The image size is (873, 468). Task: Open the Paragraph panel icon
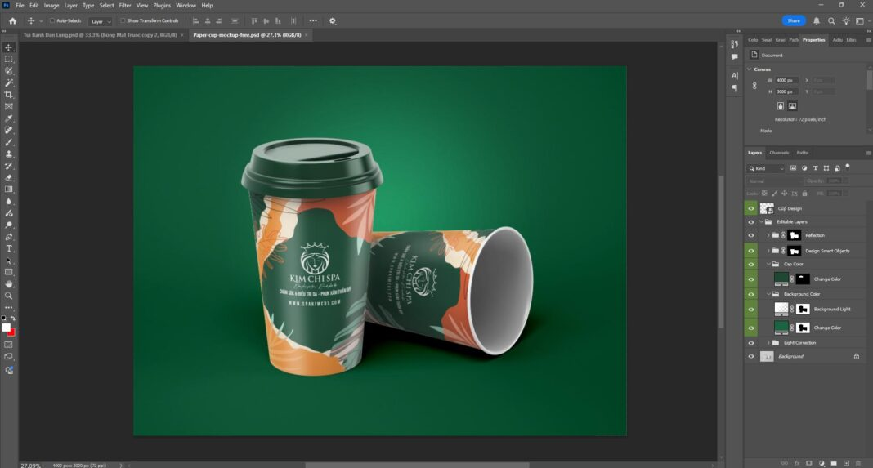pyautogui.click(x=734, y=88)
